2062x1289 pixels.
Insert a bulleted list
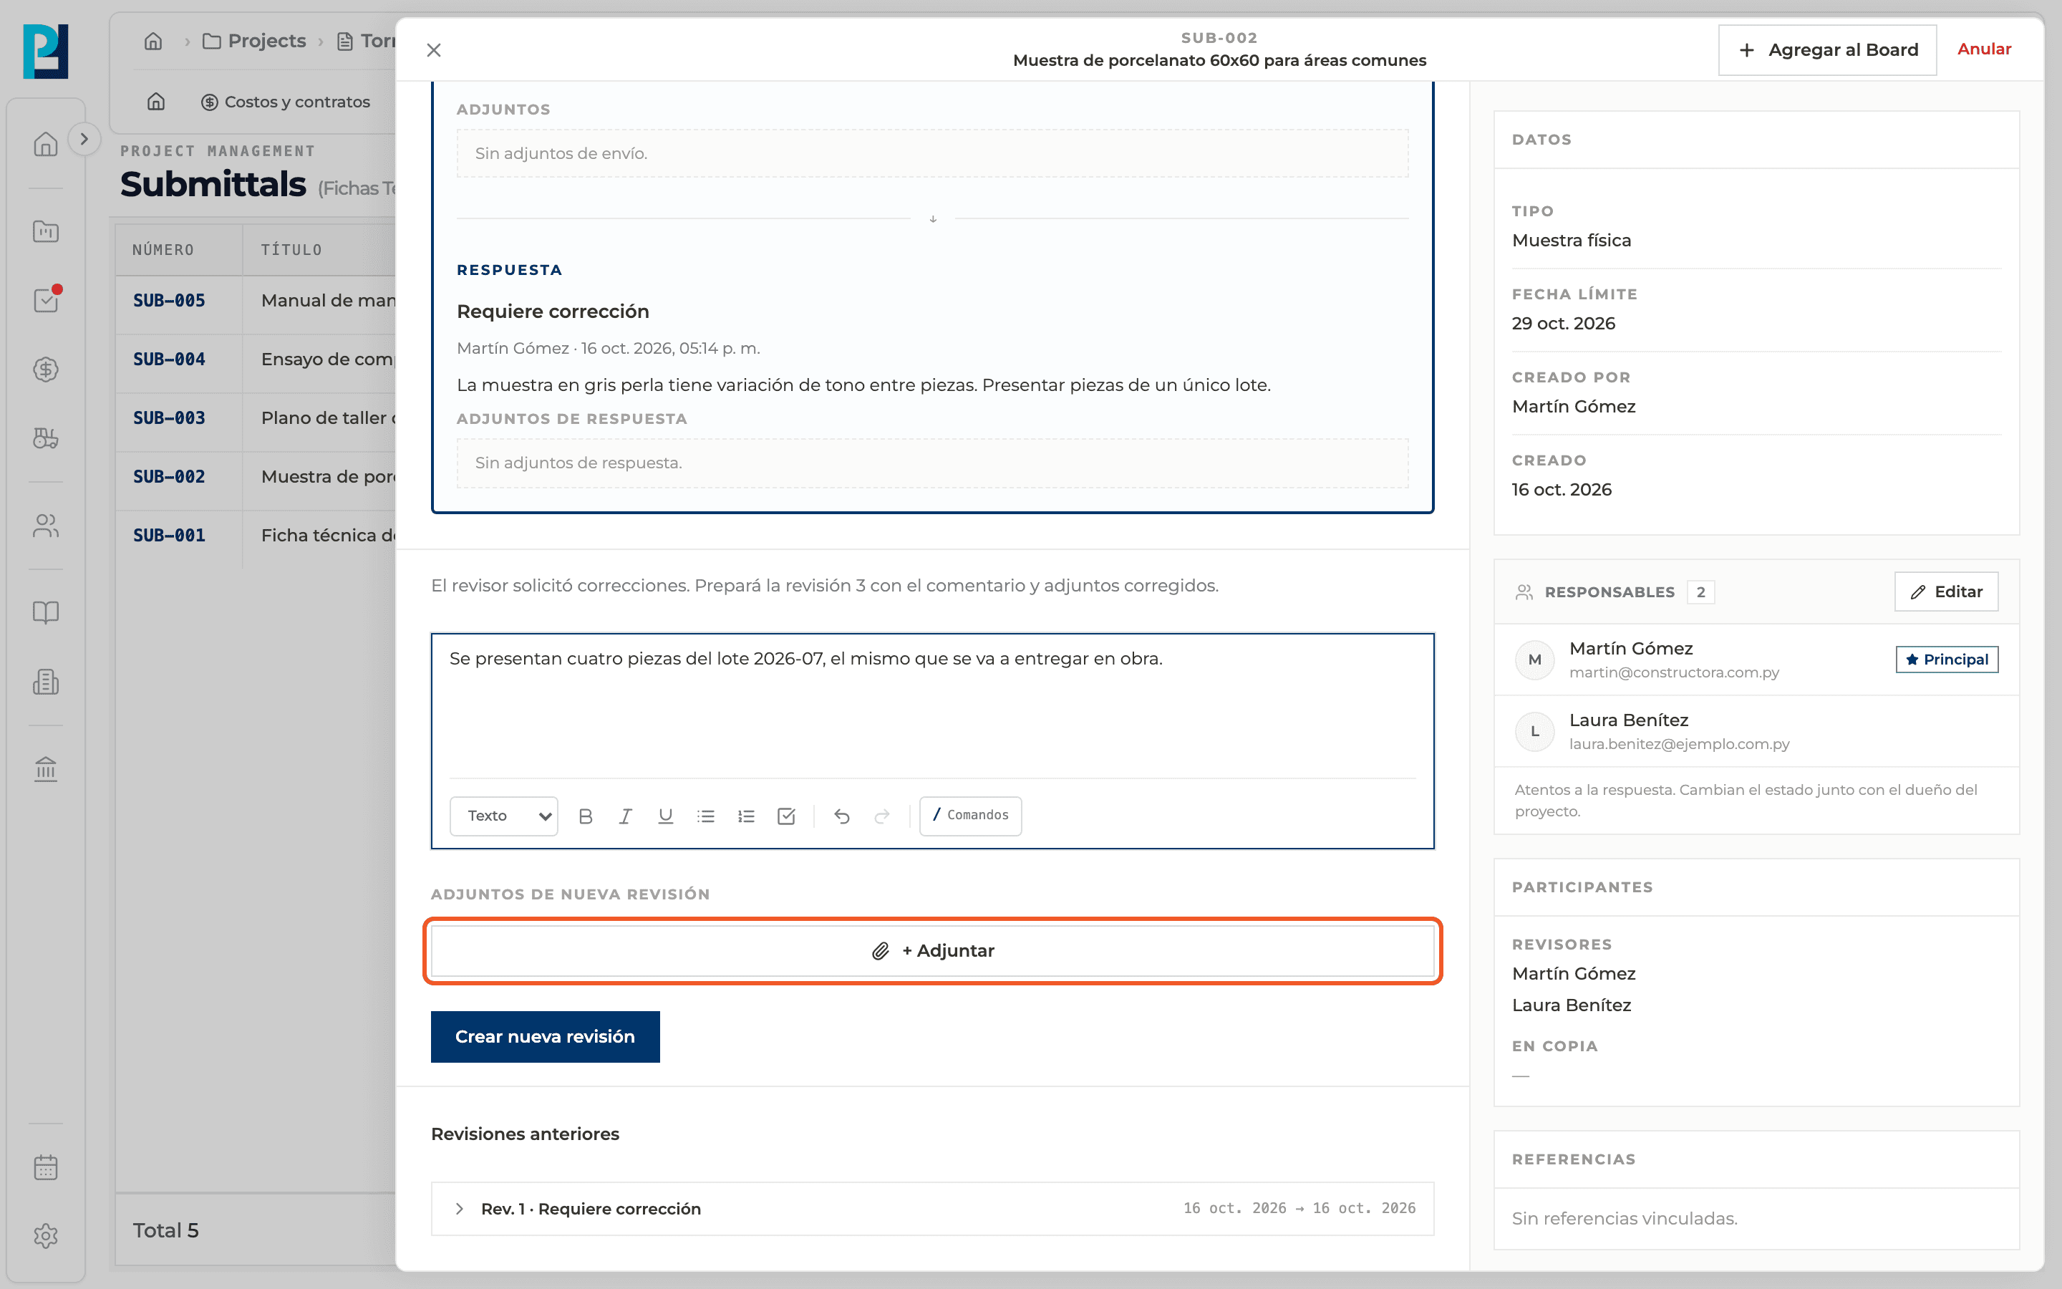[x=705, y=816]
